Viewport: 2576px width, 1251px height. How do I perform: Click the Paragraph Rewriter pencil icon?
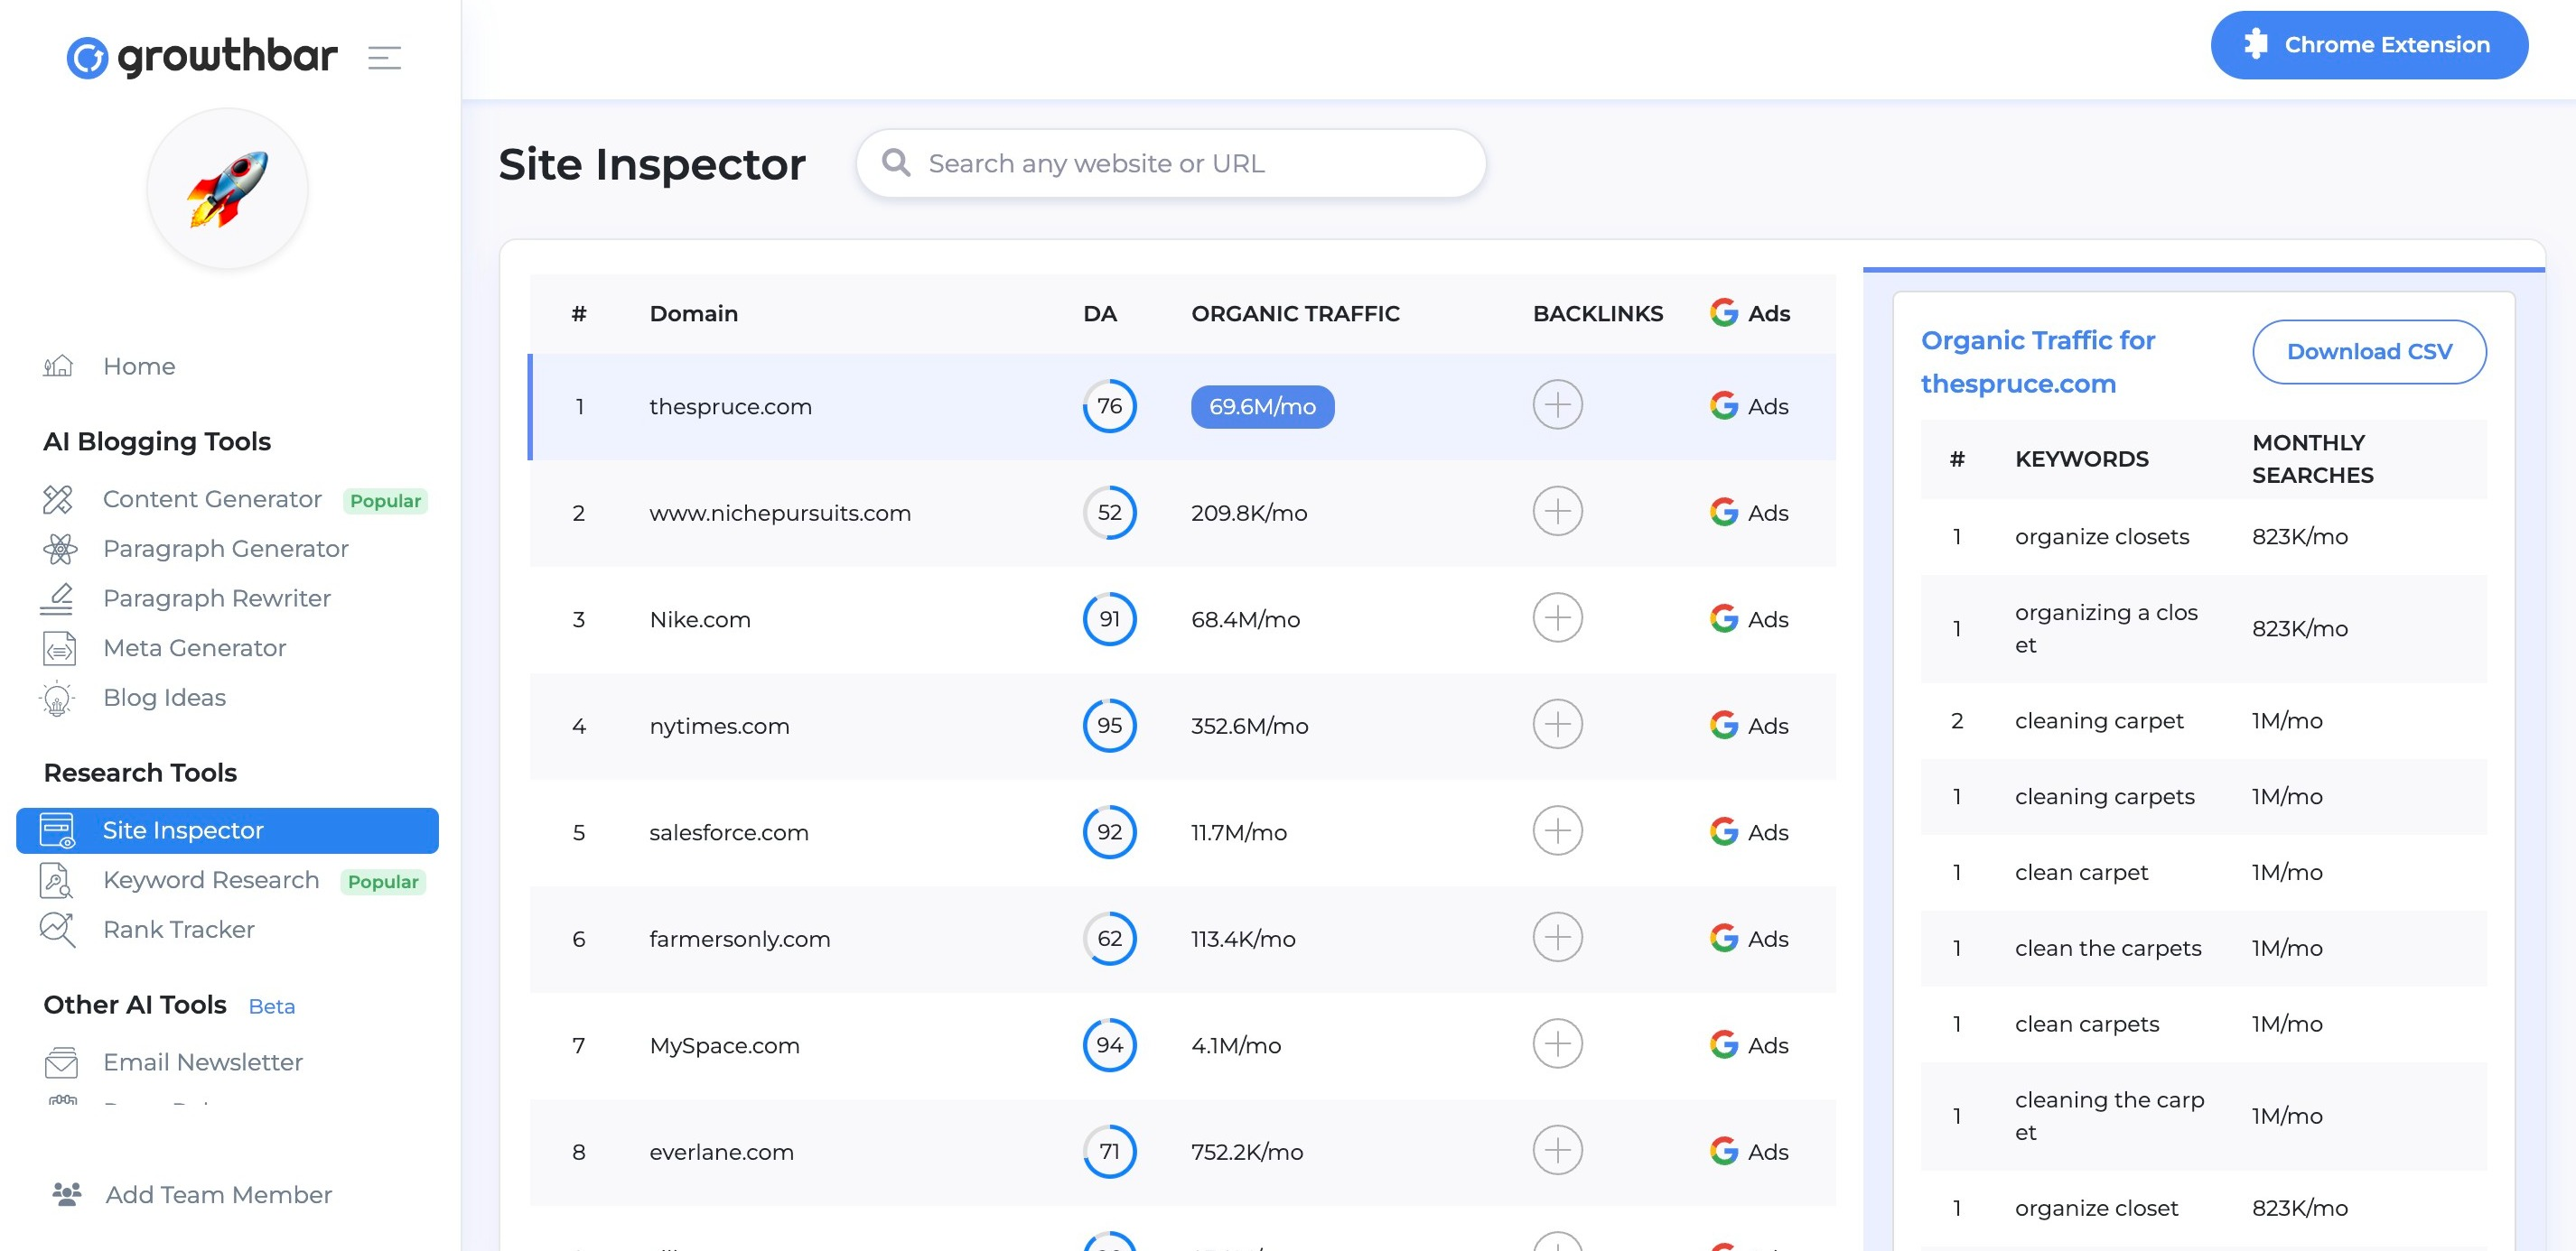[58, 598]
